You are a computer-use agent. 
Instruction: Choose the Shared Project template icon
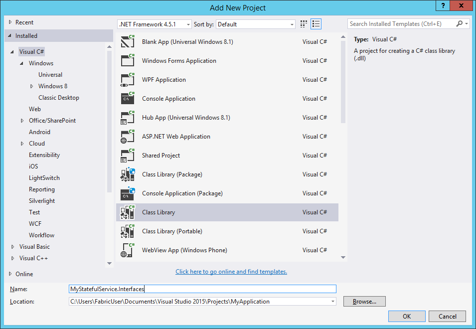pos(127,155)
